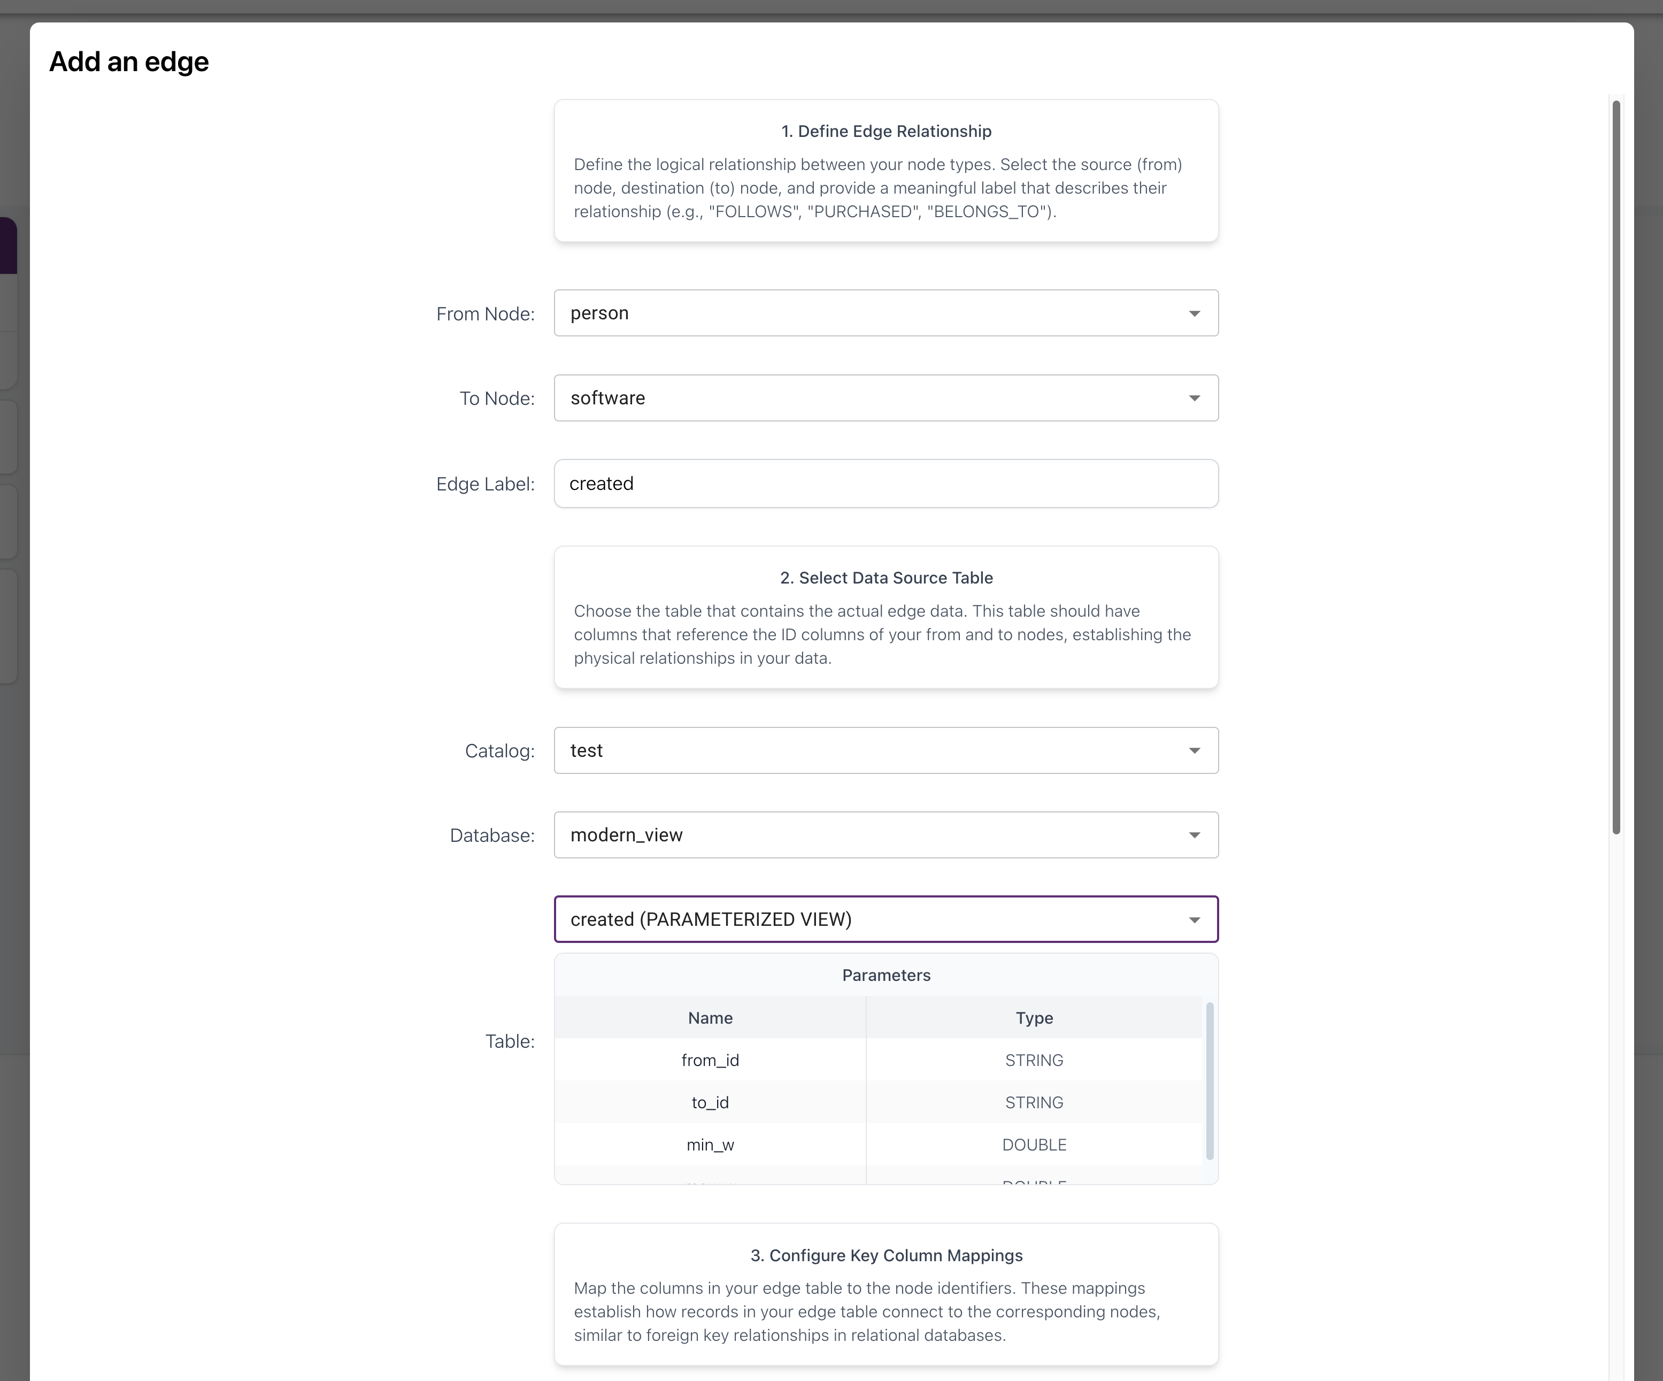Expand the To Node chevron arrow
The height and width of the screenshot is (1381, 1663).
(x=1194, y=398)
